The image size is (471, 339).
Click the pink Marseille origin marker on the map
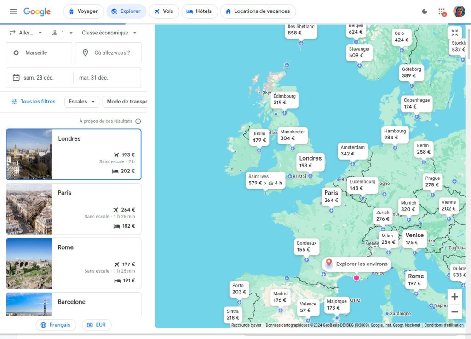(x=356, y=278)
